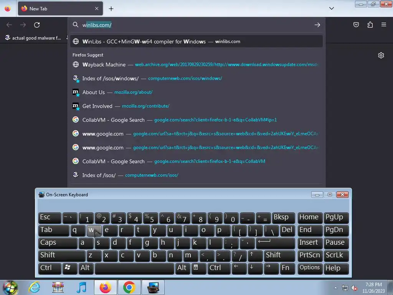The width and height of the screenshot is (393, 295).
Task: Click the left arrow key on keyboard
Action: tap(239, 268)
